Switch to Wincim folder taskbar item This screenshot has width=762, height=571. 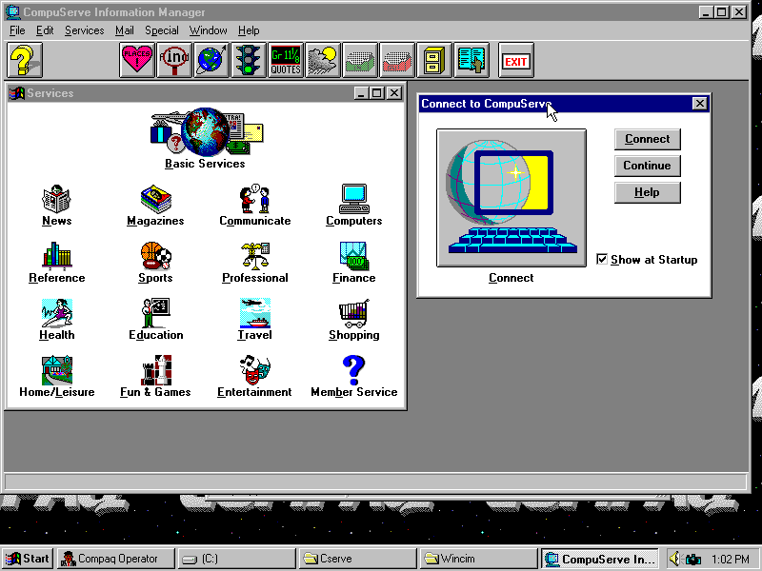point(479,559)
